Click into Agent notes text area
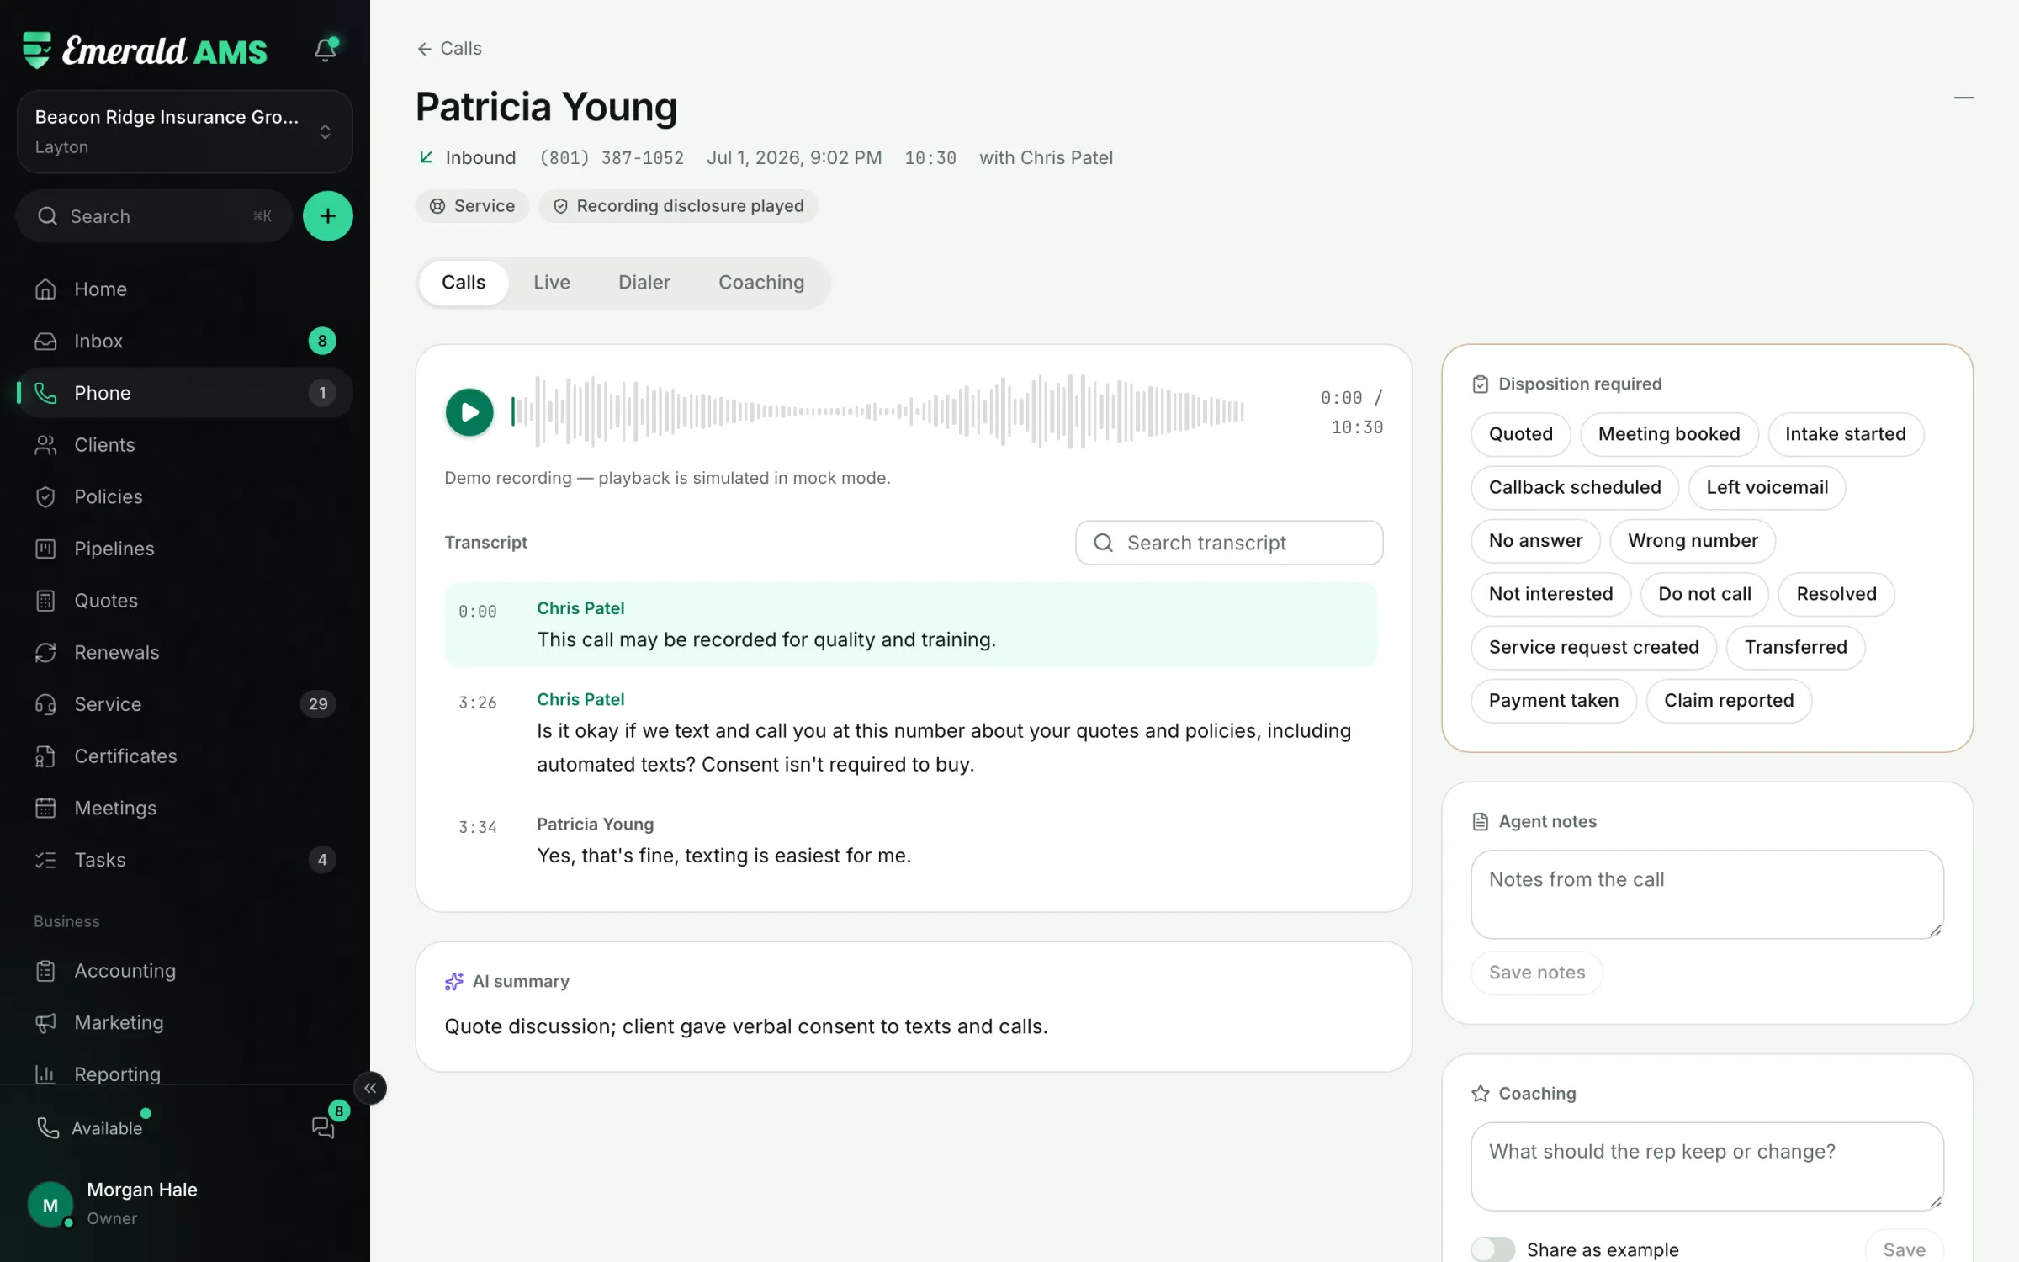Viewport: 2019px width, 1262px height. (x=1706, y=894)
